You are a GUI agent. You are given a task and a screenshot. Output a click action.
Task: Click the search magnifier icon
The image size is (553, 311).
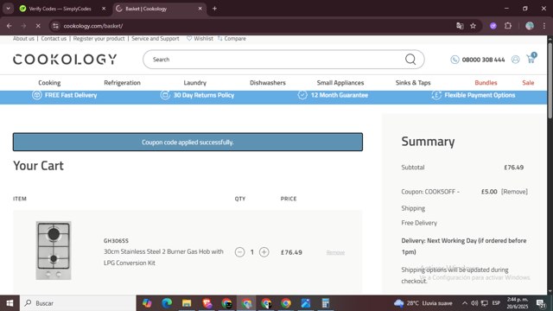click(x=410, y=60)
